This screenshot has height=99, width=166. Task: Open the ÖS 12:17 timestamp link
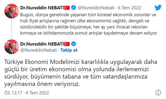[27, 93]
